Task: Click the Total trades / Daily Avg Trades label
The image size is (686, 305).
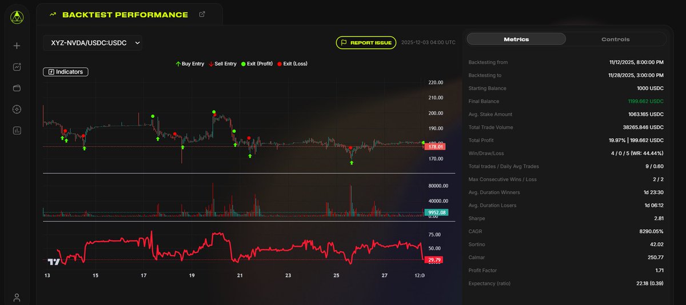Action: click(x=504, y=166)
